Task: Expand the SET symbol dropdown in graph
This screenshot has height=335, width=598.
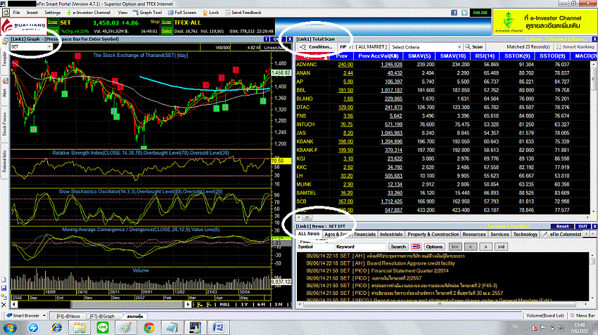Action: 49,47
